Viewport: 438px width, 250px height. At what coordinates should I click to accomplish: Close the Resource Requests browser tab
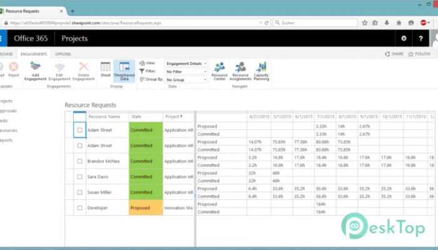click(61, 11)
